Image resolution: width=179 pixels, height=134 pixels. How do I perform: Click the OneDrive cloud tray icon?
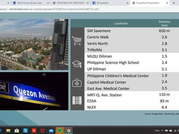tap(171, 131)
